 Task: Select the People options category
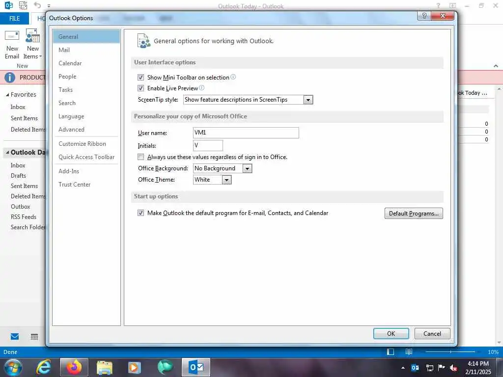coord(86,76)
